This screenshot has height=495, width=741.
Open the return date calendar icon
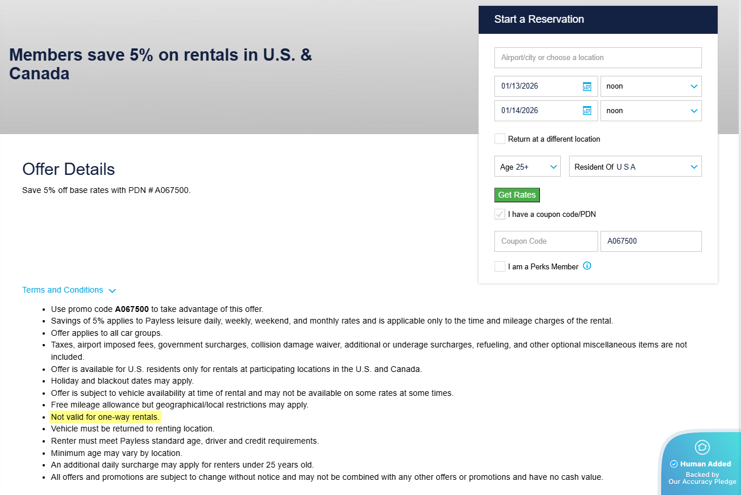point(587,111)
